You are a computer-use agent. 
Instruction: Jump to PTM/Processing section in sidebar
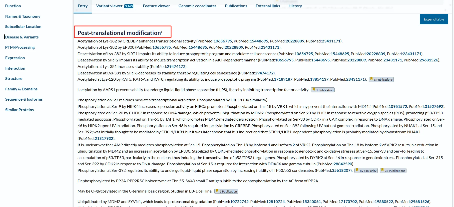click(x=20, y=47)
